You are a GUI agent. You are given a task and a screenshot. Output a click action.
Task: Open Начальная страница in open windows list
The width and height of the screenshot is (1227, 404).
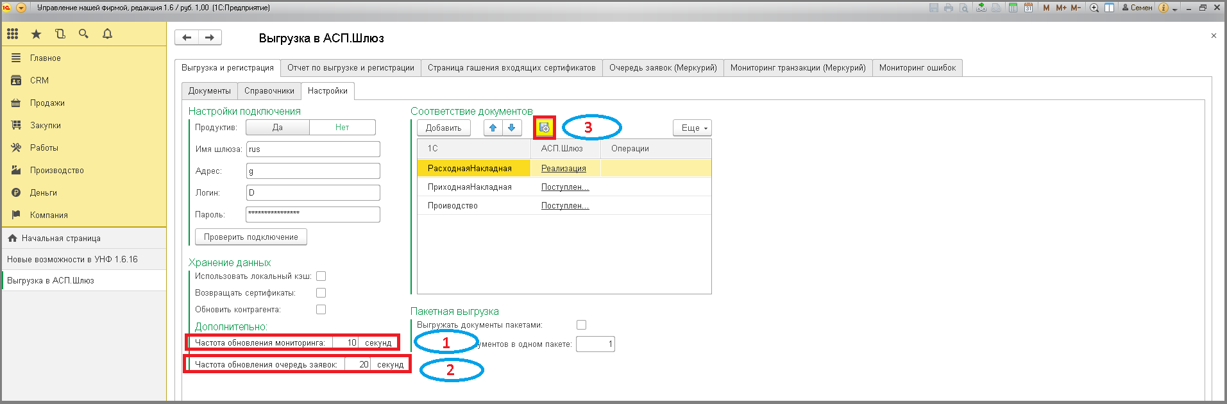click(x=84, y=238)
